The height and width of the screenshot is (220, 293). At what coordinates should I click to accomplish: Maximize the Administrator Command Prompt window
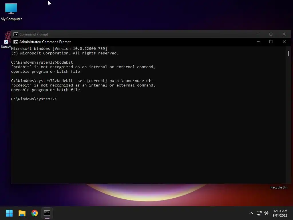tap(271, 42)
